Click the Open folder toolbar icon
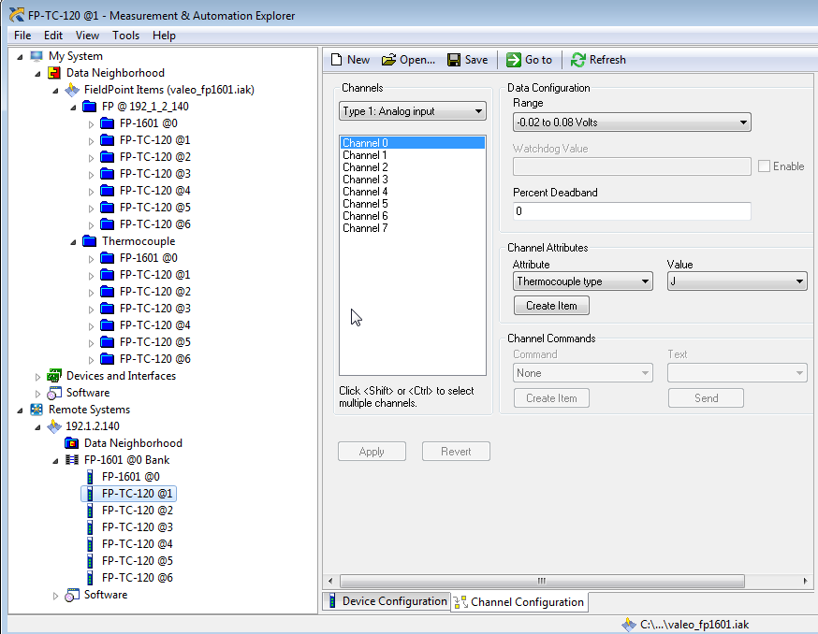The height and width of the screenshot is (634, 818). (x=388, y=60)
